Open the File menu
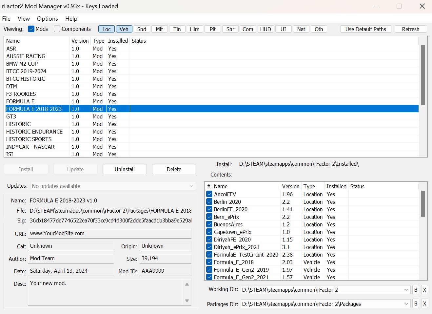The height and width of the screenshot is (314, 432). point(6,19)
